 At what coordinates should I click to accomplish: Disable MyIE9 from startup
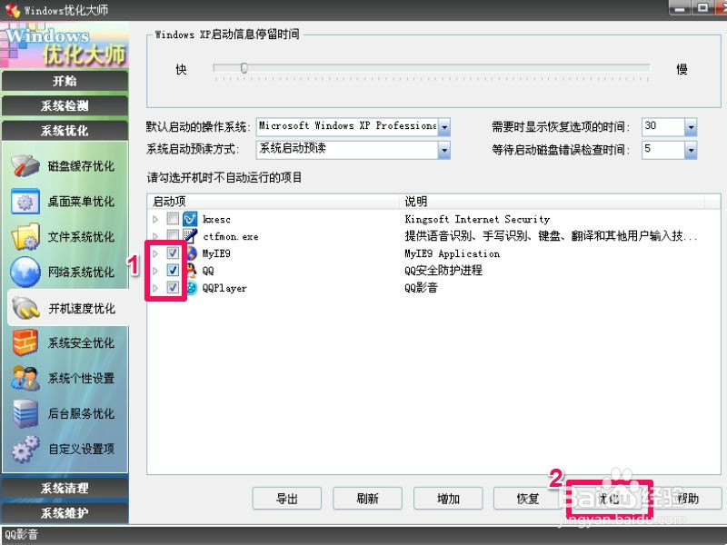tap(172, 253)
